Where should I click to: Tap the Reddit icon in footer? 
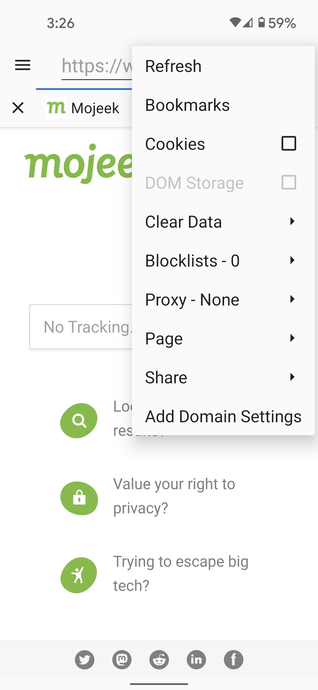point(159,660)
